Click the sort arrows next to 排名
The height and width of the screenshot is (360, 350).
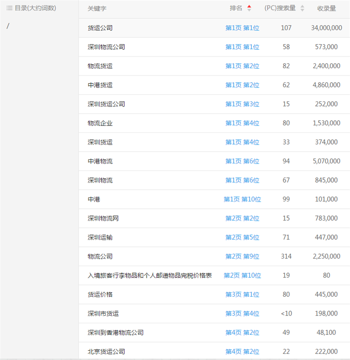(x=249, y=8)
